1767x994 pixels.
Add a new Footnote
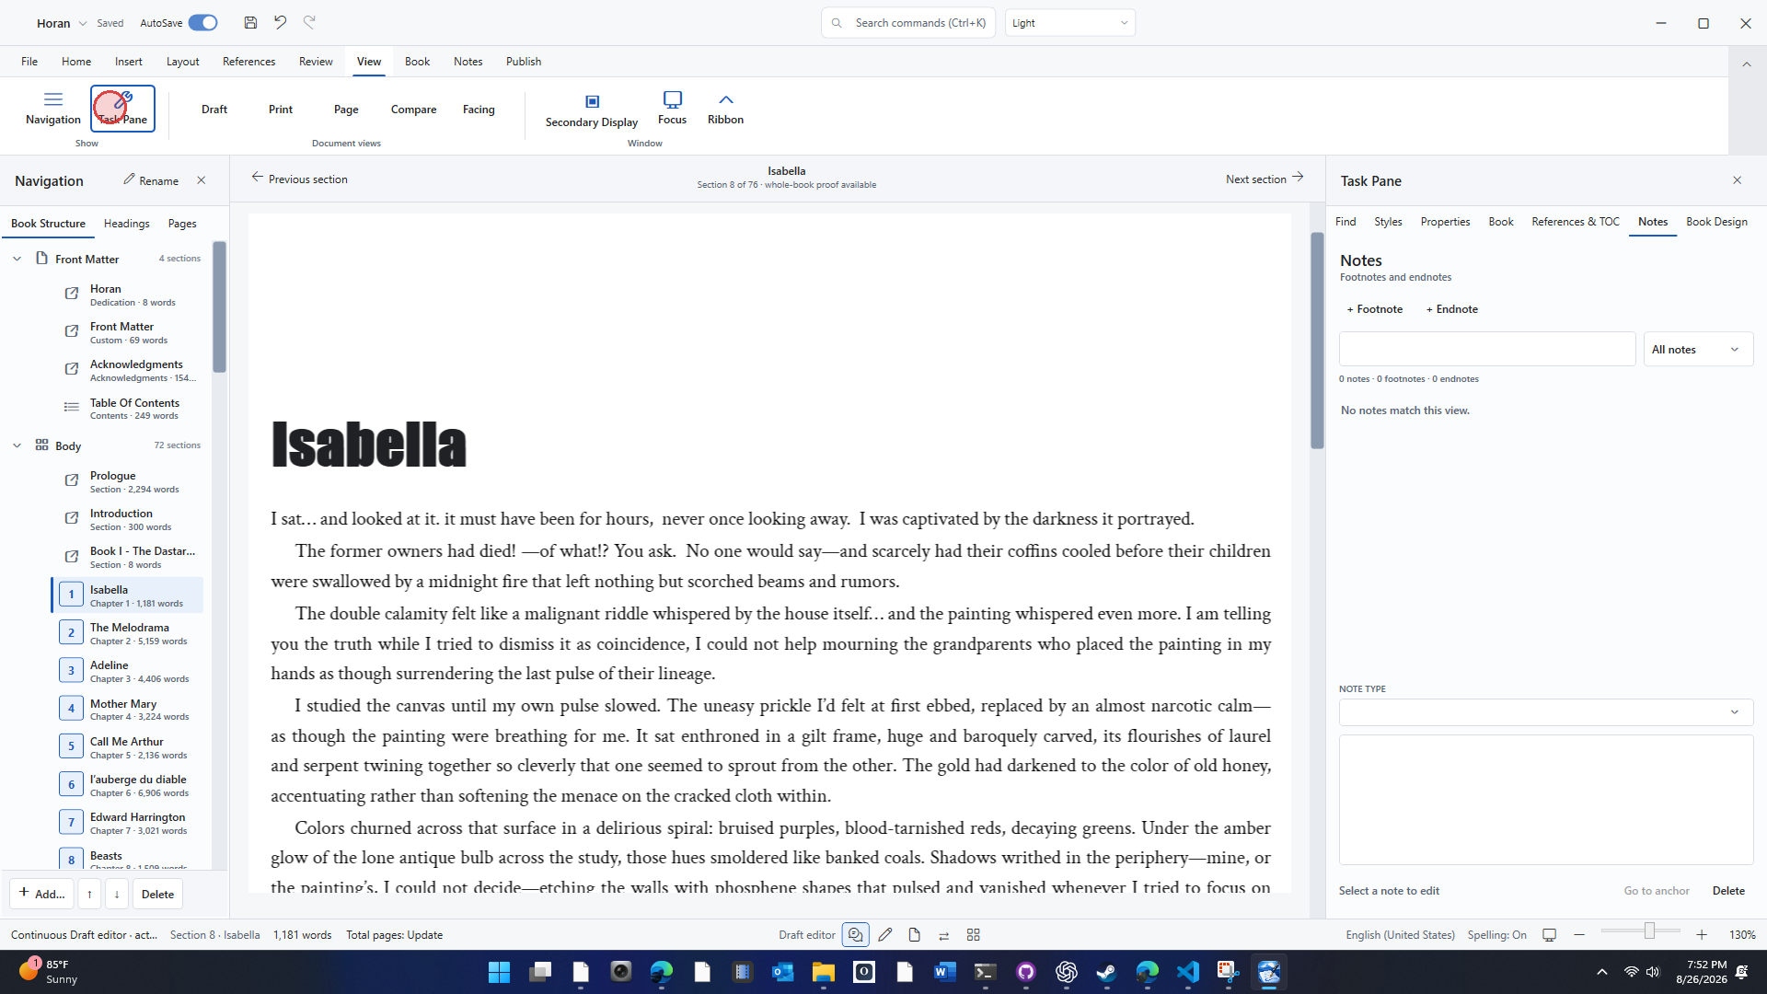[x=1375, y=309]
